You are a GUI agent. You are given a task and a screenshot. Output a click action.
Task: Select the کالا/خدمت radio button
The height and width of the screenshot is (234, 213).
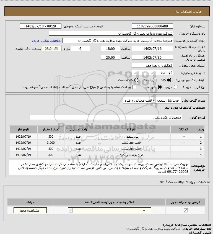(x=136, y=80)
